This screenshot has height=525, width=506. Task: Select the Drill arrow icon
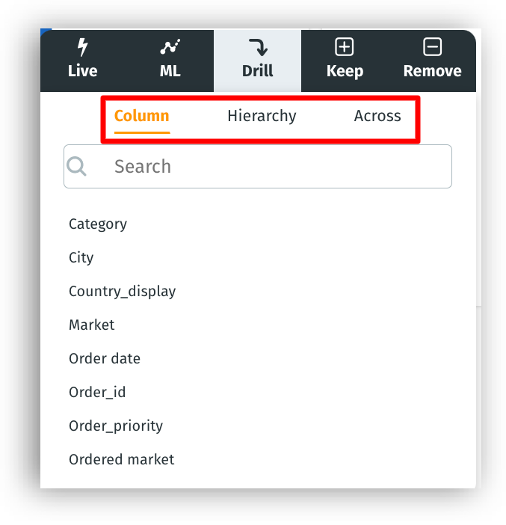(258, 48)
